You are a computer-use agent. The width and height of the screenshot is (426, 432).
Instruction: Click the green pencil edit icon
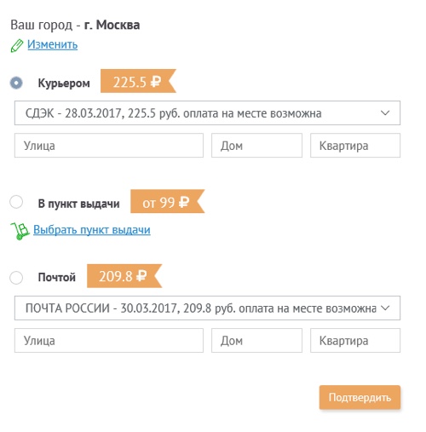tap(17, 46)
